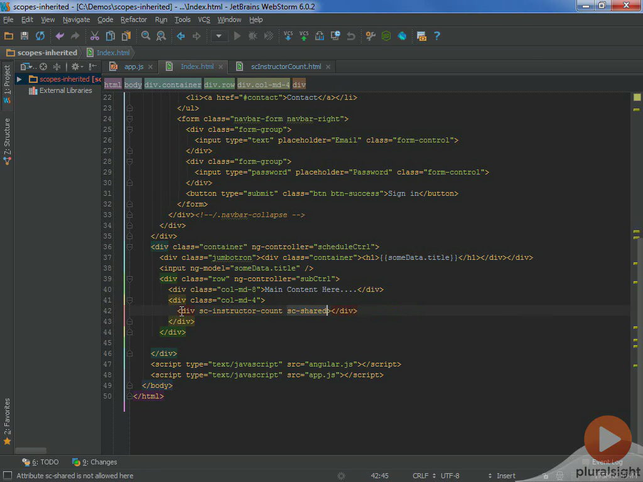
Task: Click the Run play icon in toolbar
Action: tap(237, 36)
